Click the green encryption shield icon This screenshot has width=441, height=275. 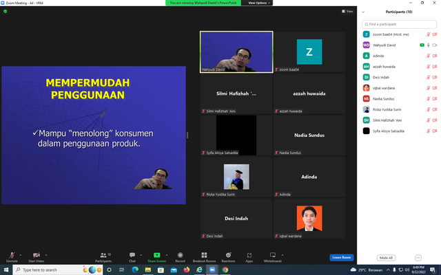click(x=5, y=11)
